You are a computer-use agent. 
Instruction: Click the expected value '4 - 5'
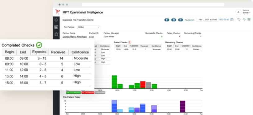tap(43, 76)
